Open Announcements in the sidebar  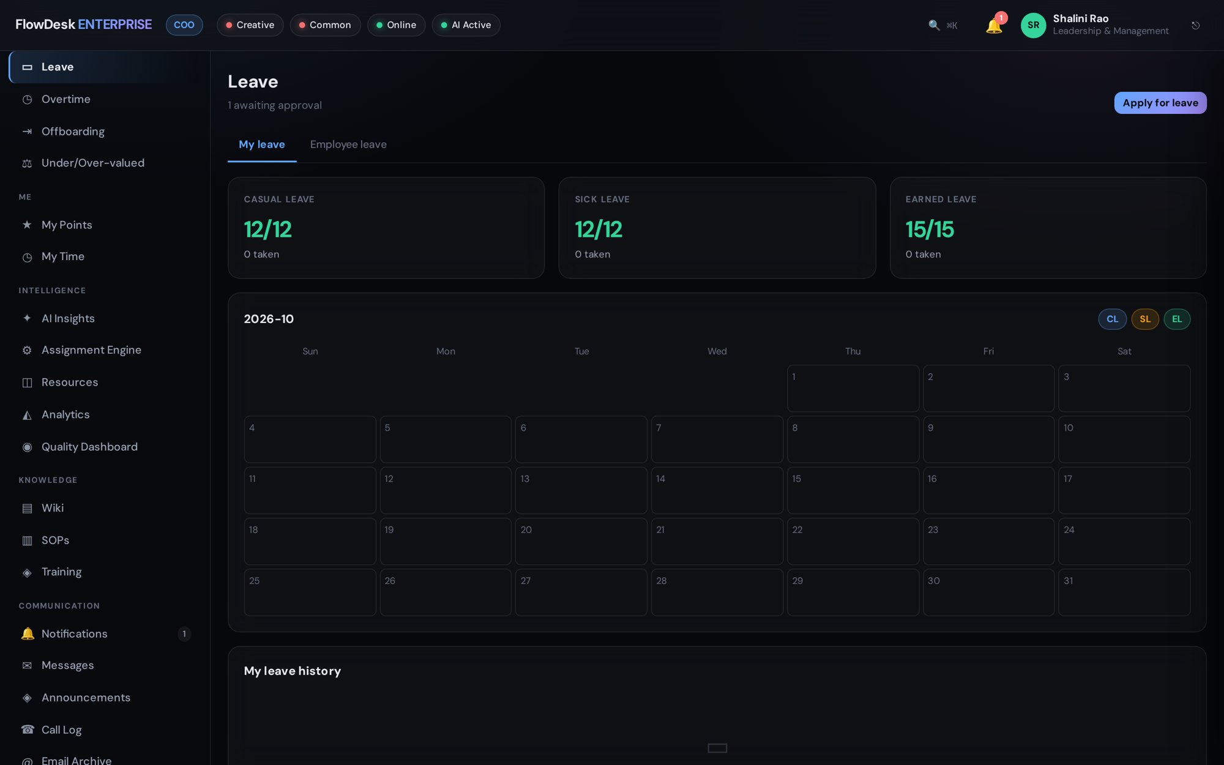tap(105, 698)
